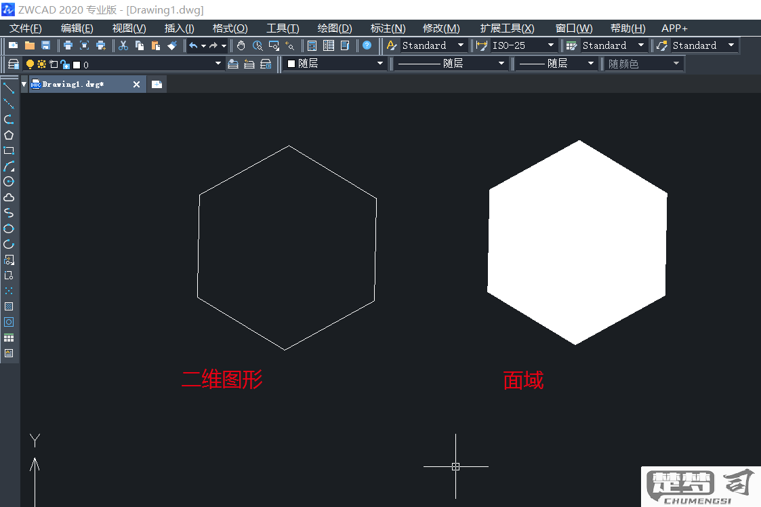This screenshot has width=761, height=507.
Task: Select the Construction line tool
Action: coord(9,104)
